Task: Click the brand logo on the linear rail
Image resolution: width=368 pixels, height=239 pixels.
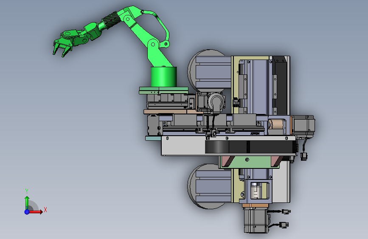Action: coord(255,134)
